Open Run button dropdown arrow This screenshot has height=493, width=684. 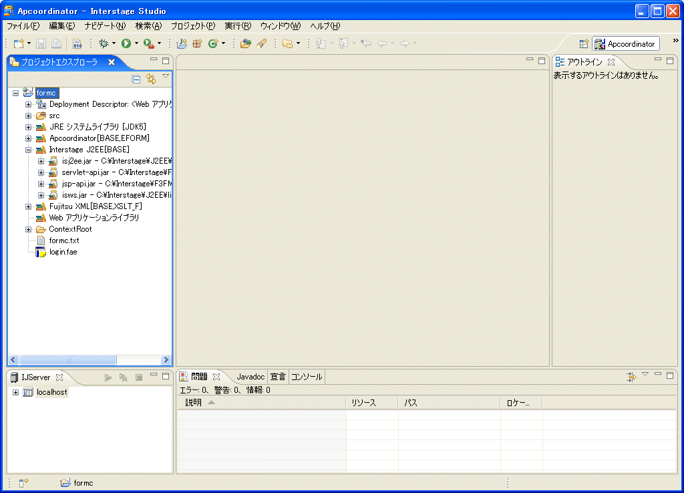[x=136, y=43]
